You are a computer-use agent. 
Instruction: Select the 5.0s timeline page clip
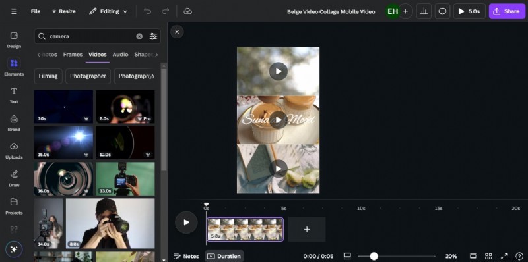[x=245, y=229]
